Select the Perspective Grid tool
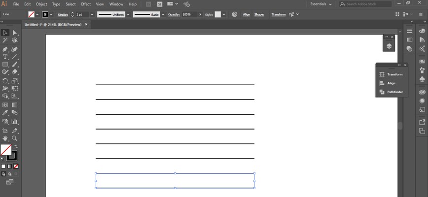The width and height of the screenshot is (428, 197). point(15,96)
